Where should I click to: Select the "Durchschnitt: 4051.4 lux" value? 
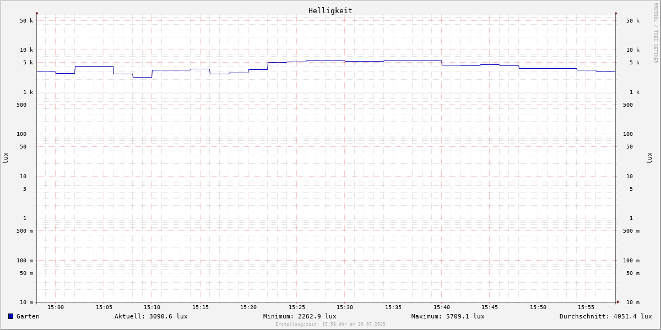click(x=606, y=316)
